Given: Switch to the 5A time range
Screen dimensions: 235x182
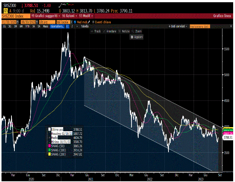Looking at the screenshot, I should coord(38,27).
